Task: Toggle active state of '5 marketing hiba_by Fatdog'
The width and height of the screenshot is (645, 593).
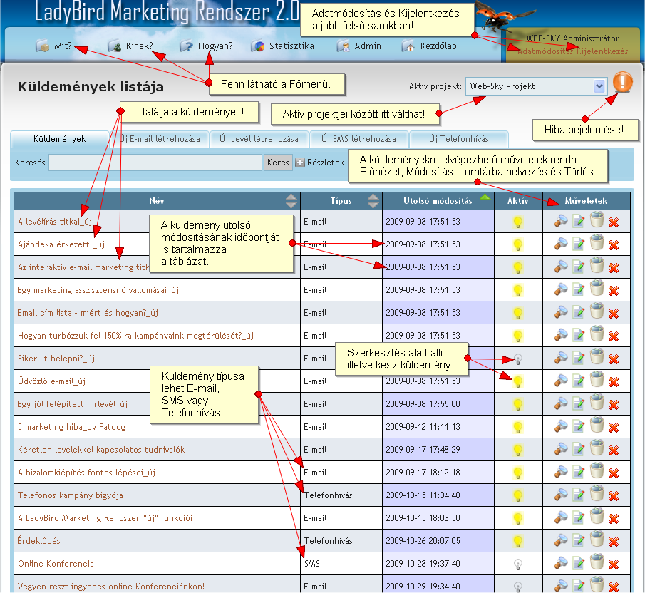Action: click(x=518, y=428)
